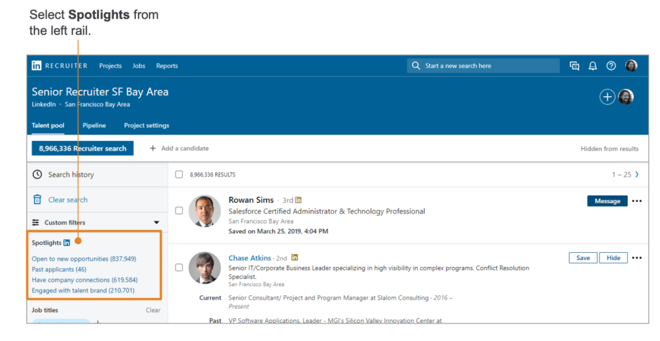Go to next results page arrow
This screenshot has height=341, width=660.
pyautogui.click(x=637, y=174)
